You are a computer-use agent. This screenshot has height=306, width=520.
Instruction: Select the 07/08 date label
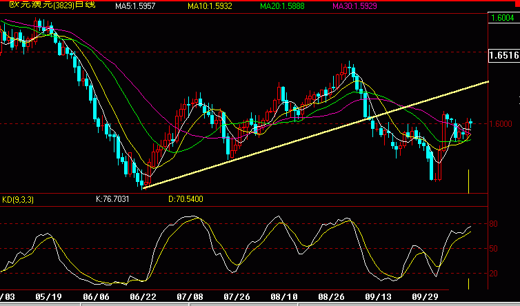[190, 296]
